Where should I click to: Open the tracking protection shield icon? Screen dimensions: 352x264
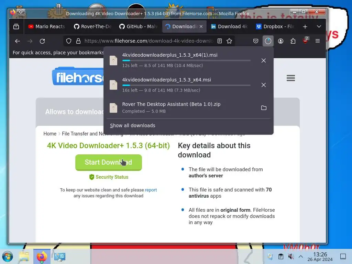click(69, 41)
